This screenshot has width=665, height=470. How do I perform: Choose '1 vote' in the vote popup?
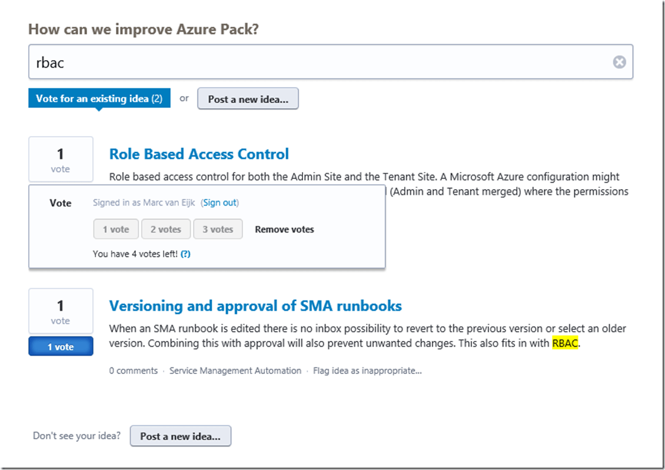(x=116, y=229)
